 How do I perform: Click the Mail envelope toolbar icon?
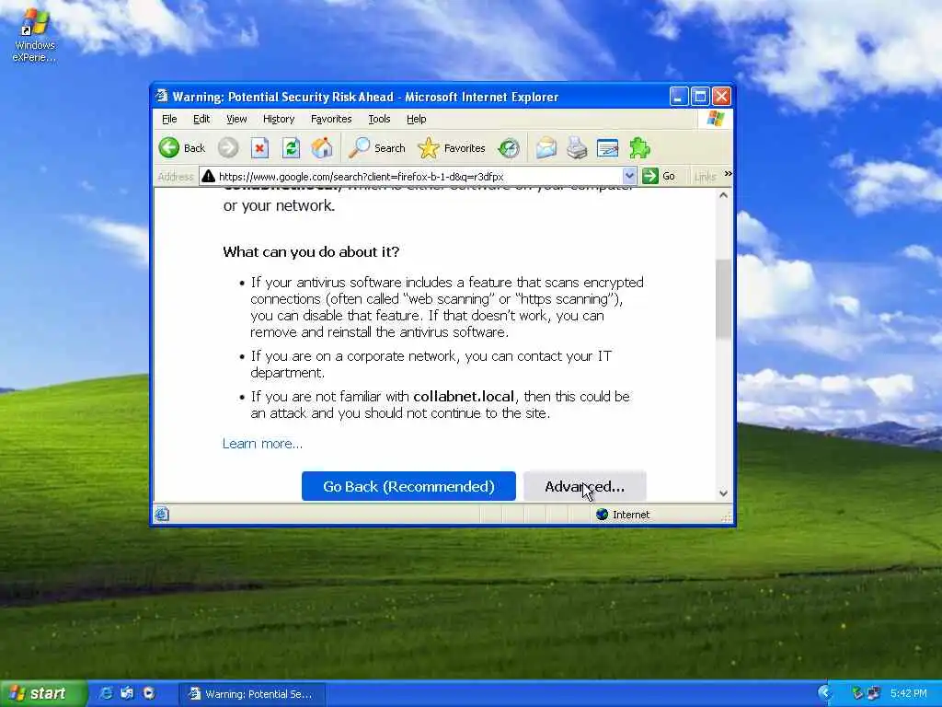pyautogui.click(x=546, y=148)
